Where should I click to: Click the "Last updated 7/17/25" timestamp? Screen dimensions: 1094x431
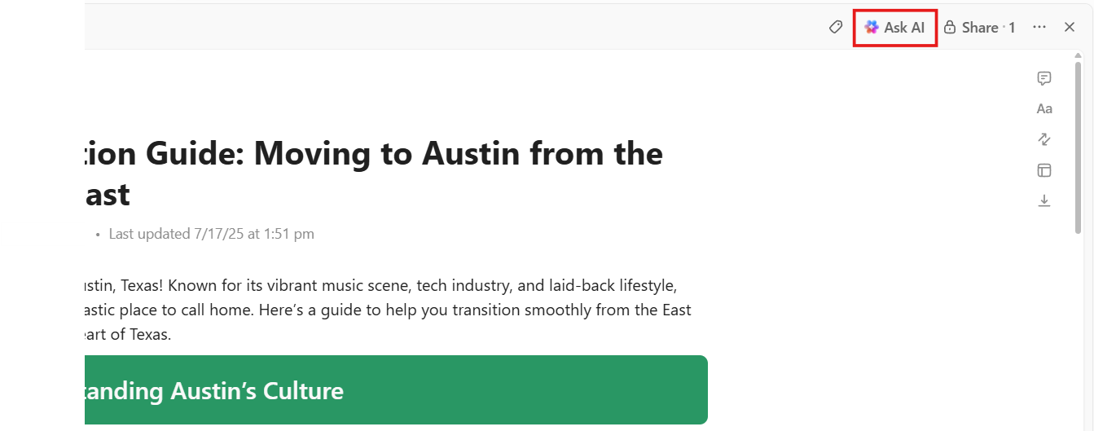211,234
